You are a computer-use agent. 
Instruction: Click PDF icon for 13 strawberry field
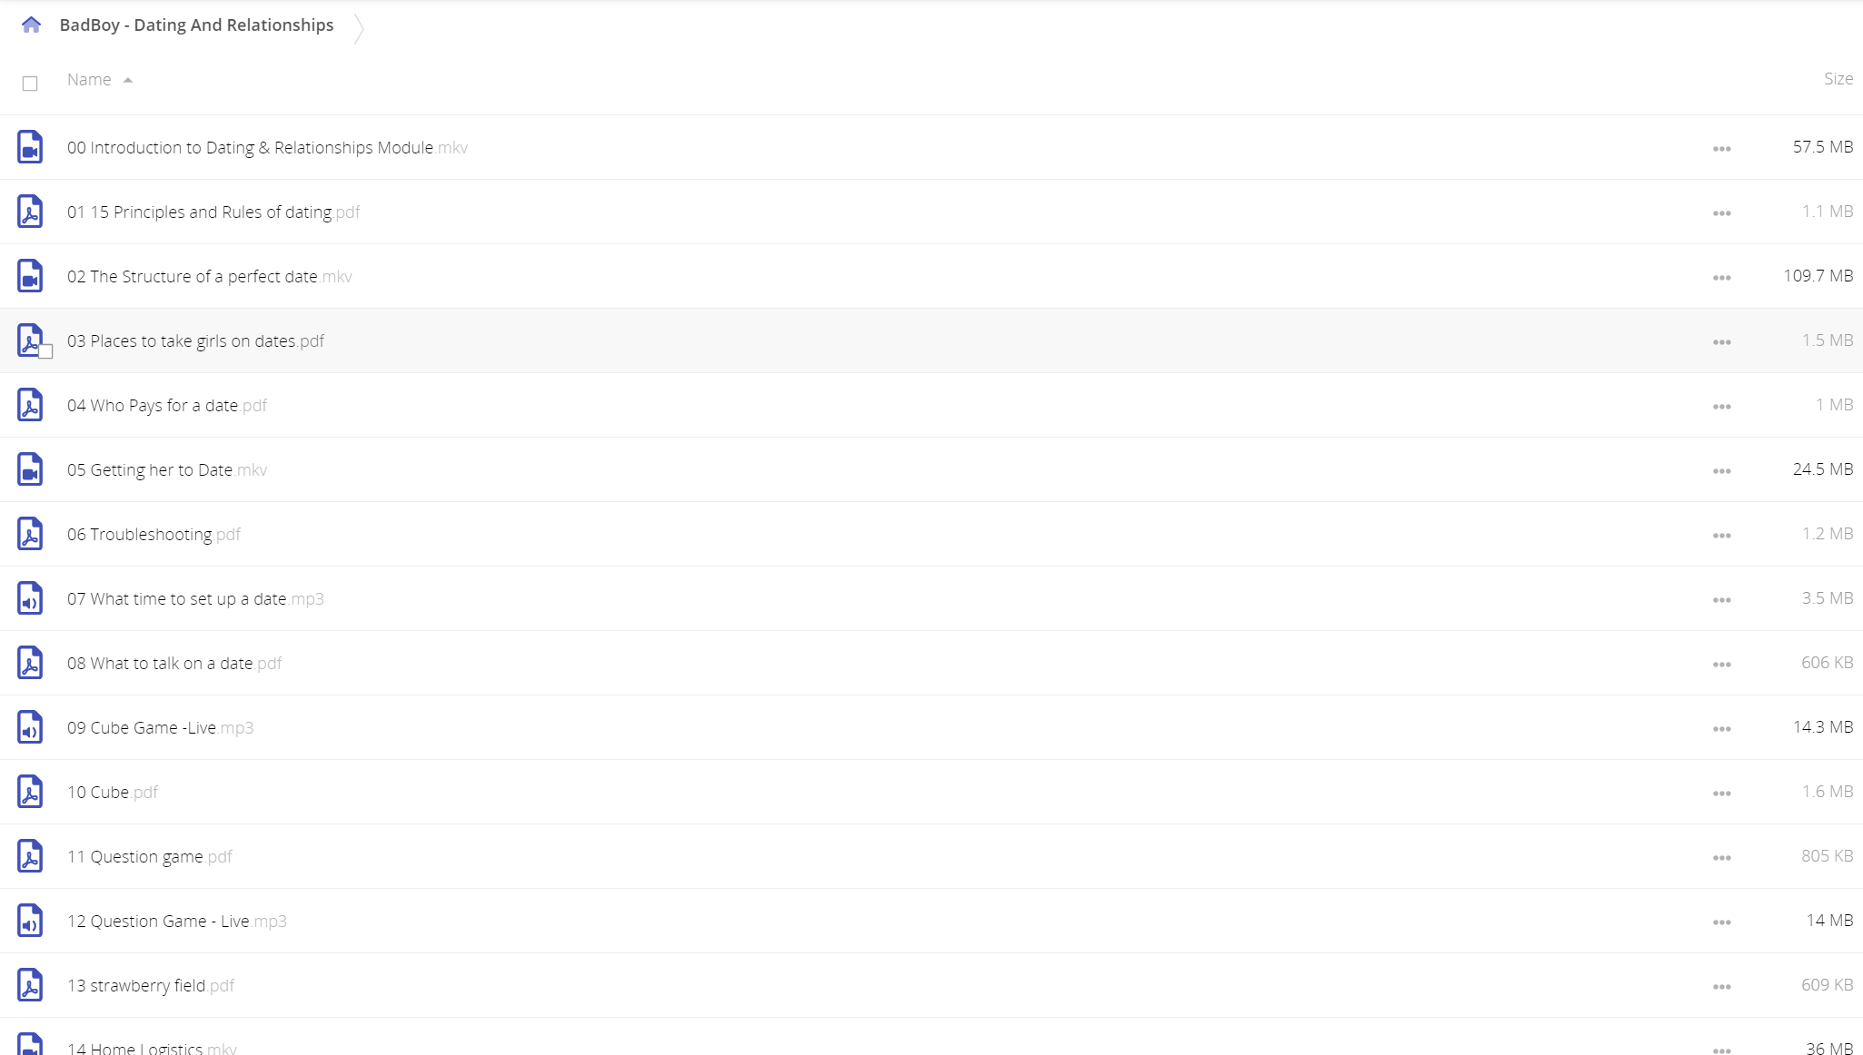pyautogui.click(x=30, y=985)
